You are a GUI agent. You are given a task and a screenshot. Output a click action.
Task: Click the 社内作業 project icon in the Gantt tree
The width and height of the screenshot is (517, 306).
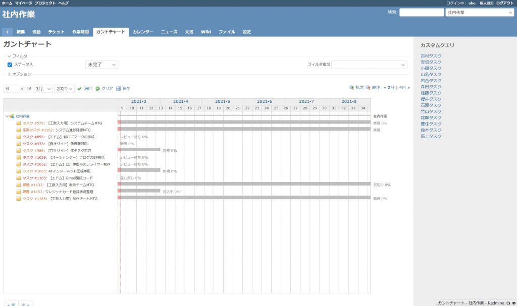tap(12, 116)
